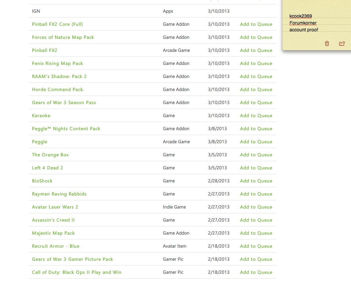Click the IGN row title text

[36, 11]
